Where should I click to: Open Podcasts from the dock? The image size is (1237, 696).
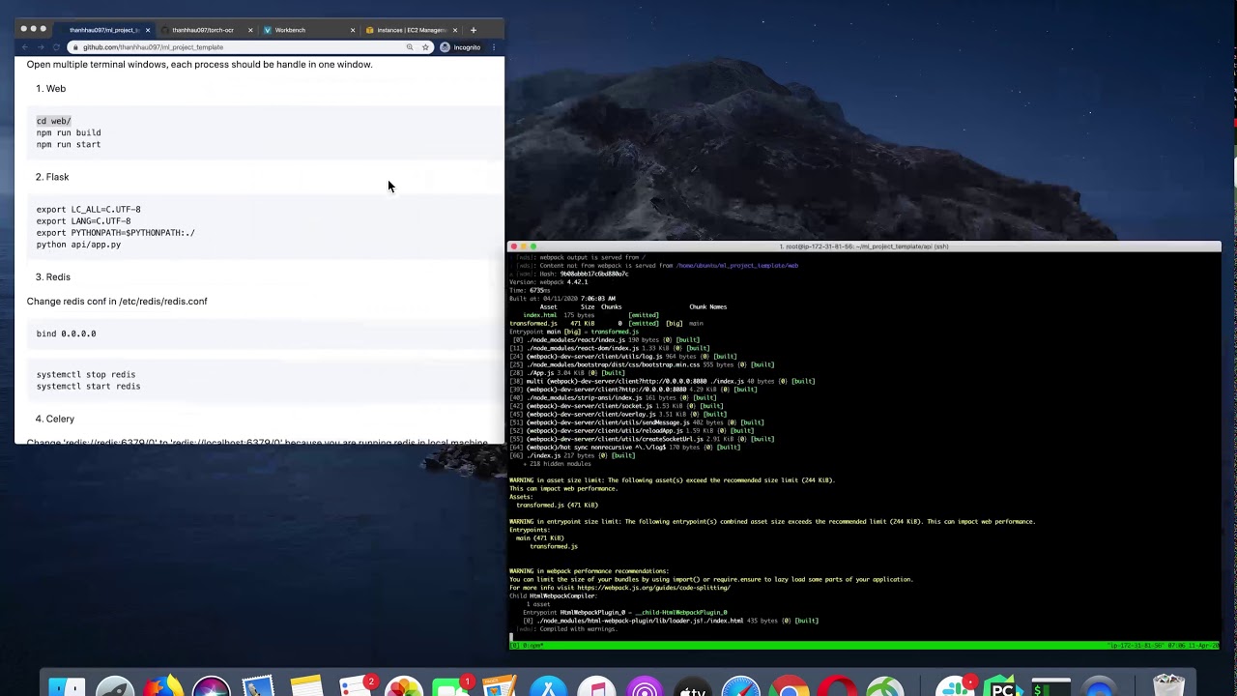[x=645, y=687]
